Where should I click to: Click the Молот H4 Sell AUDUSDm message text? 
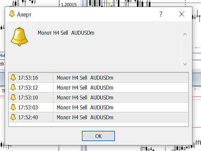pos(66,33)
